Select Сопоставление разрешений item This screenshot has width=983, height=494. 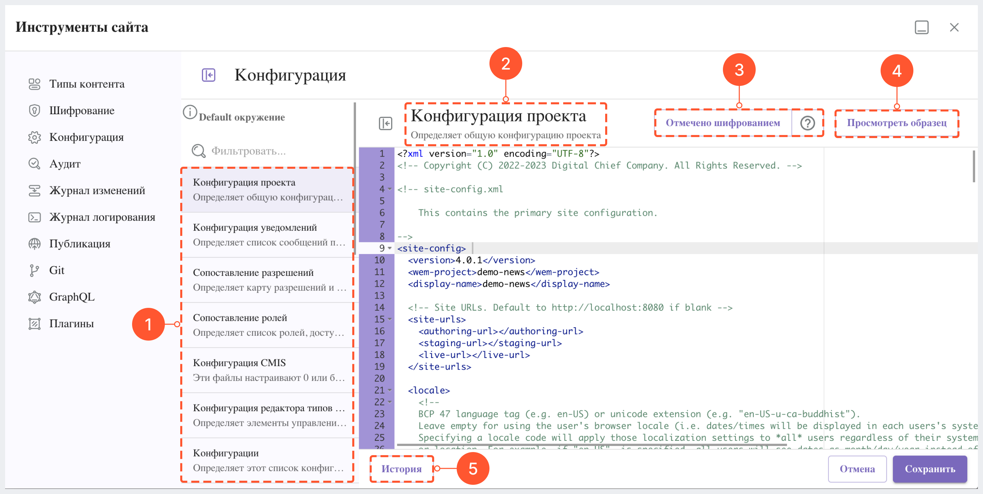pos(268,280)
